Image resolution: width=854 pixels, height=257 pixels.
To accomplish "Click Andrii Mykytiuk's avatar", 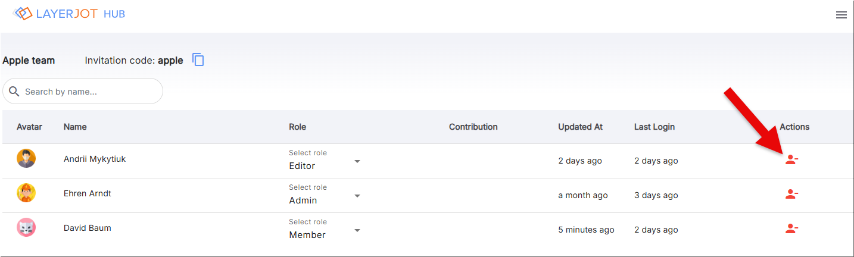I will [26, 158].
